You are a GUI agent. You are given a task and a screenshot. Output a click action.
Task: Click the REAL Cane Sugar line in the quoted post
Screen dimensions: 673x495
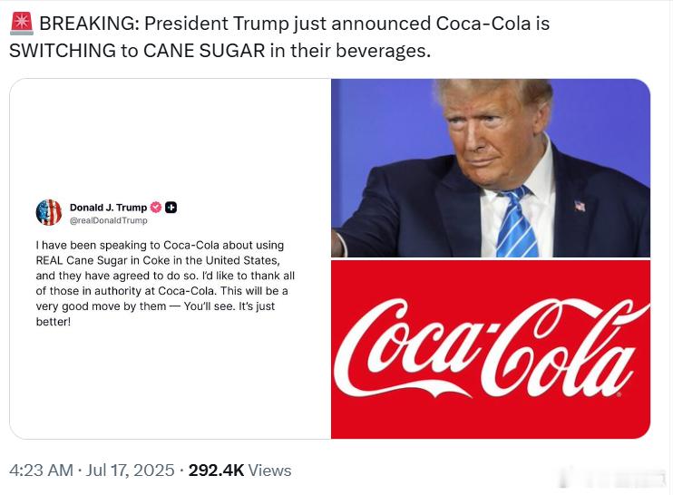[158, 260]
